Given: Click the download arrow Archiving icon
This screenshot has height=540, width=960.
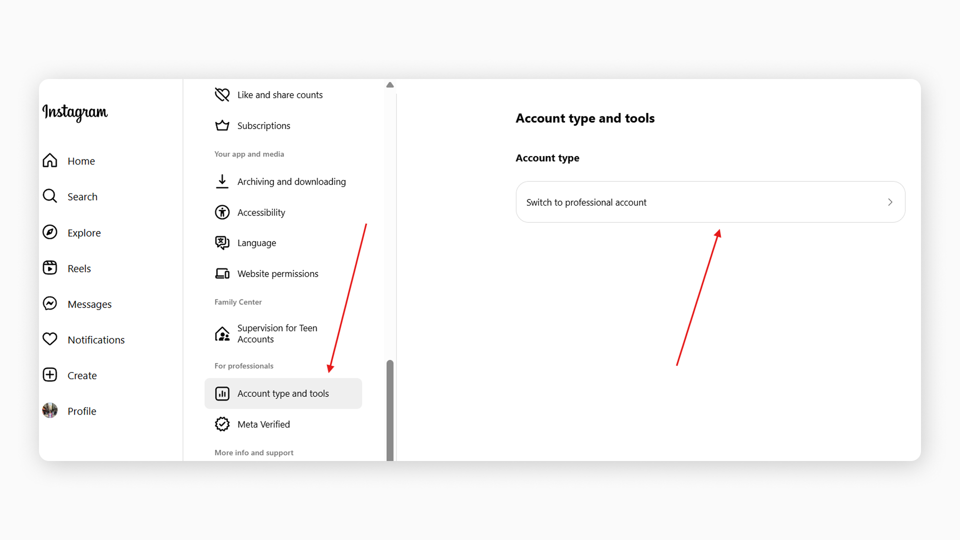Looking at the screenshot, I should pos(222,181).
